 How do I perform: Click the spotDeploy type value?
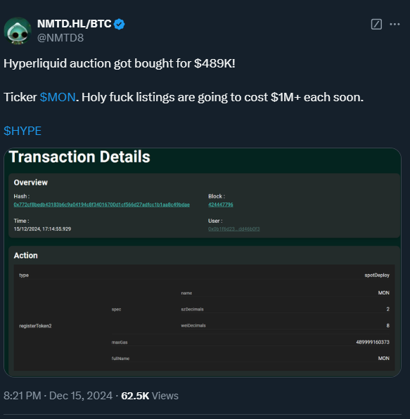[x=377, y=276]
